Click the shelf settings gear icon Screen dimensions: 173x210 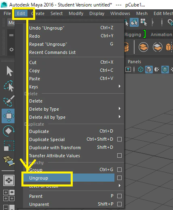pos(11,49)
